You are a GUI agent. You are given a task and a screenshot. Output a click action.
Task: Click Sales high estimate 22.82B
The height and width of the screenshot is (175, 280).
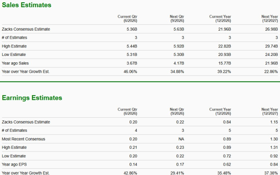coord(224,46)
